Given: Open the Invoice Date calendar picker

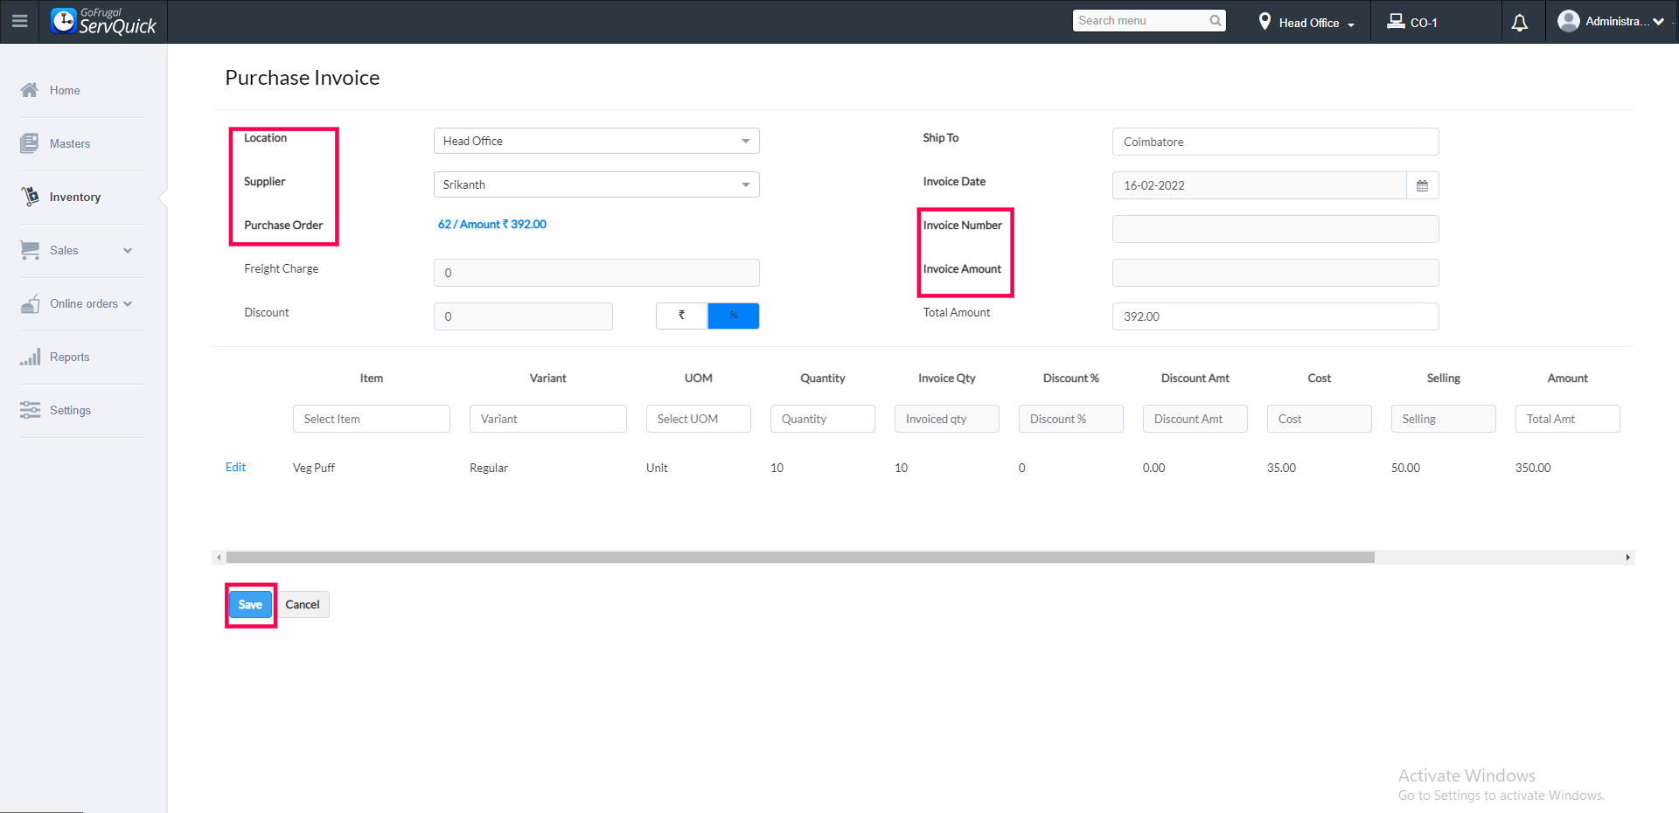Looking at the screenshot, I should click(1423, 185).
